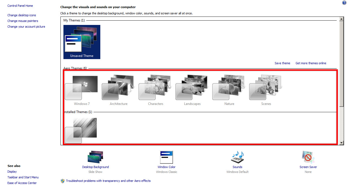Click the 'Slide Show' text
Screen dimensions: 347x190
click(x=95, y=172)
